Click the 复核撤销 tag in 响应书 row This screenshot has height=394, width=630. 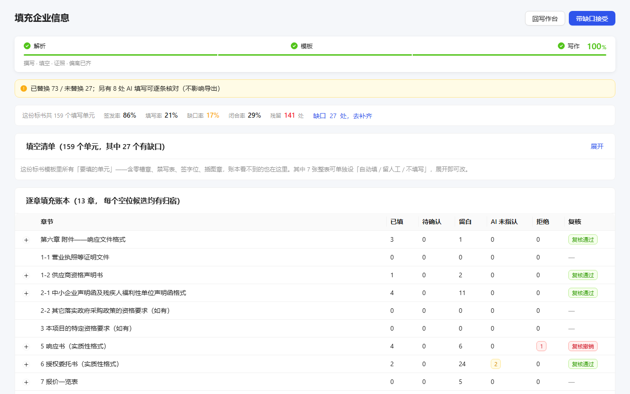[x=583, y=346]
